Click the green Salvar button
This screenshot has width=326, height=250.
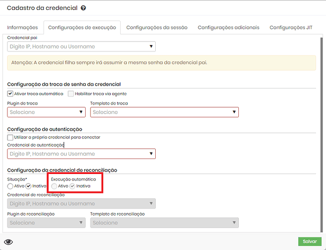tap(310, 241)
